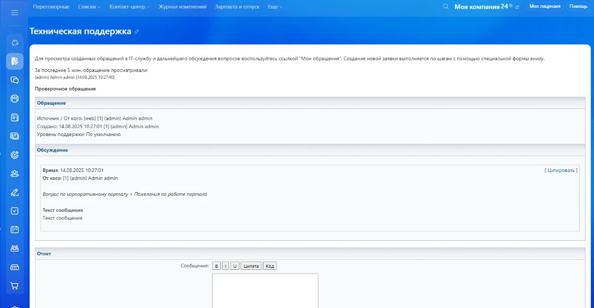Viewport: 594px width, 308px height.
Task: Open the target goal sidebar icon
Action: point(14,155)
